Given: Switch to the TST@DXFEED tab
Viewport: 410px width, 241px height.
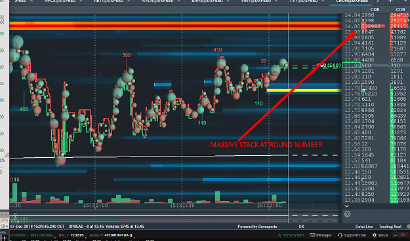Looking at the screenshot, I should (x=303, y=1).
